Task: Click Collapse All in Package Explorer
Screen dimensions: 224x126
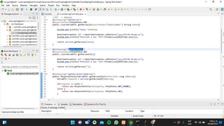Action: (30, 18)
